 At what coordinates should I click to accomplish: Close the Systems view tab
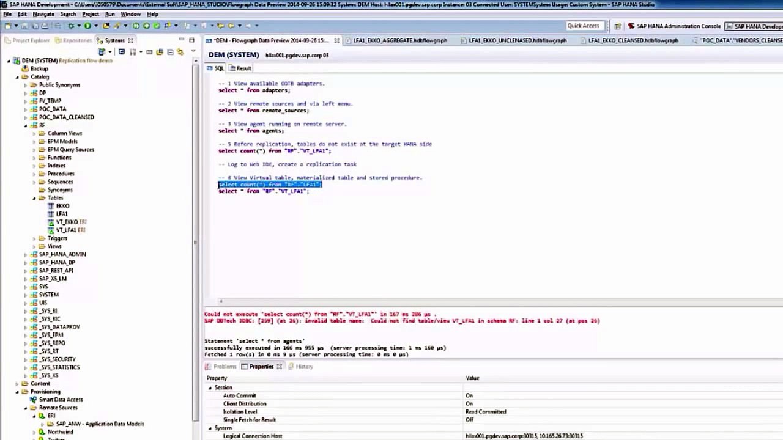(x=130, y=40)
